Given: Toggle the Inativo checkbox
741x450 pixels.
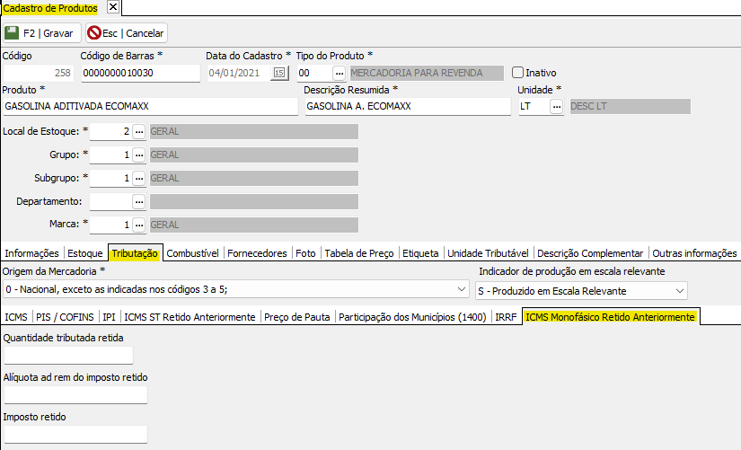Looking at the screenshot, I should (517, 73).
